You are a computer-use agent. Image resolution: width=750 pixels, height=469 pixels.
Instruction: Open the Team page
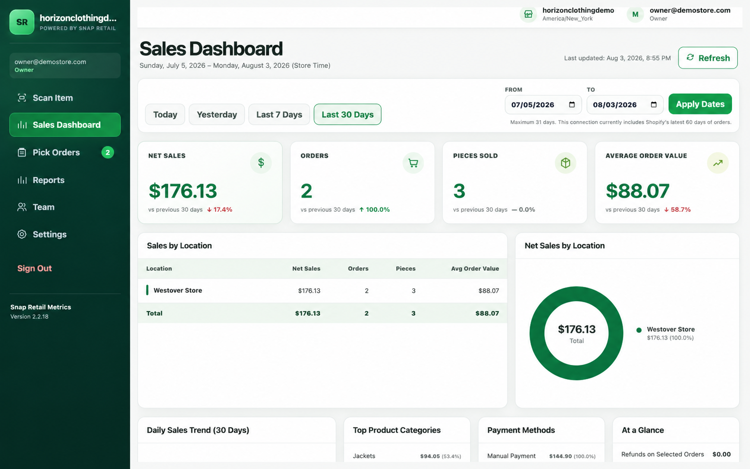tap(65, 207)
